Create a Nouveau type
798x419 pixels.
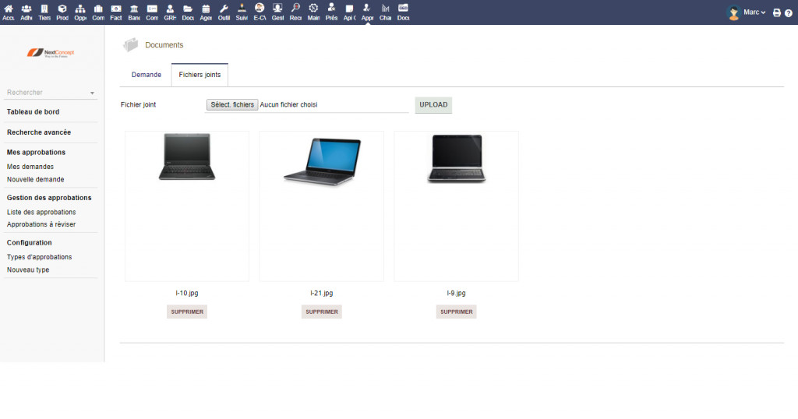pos(28,270)
